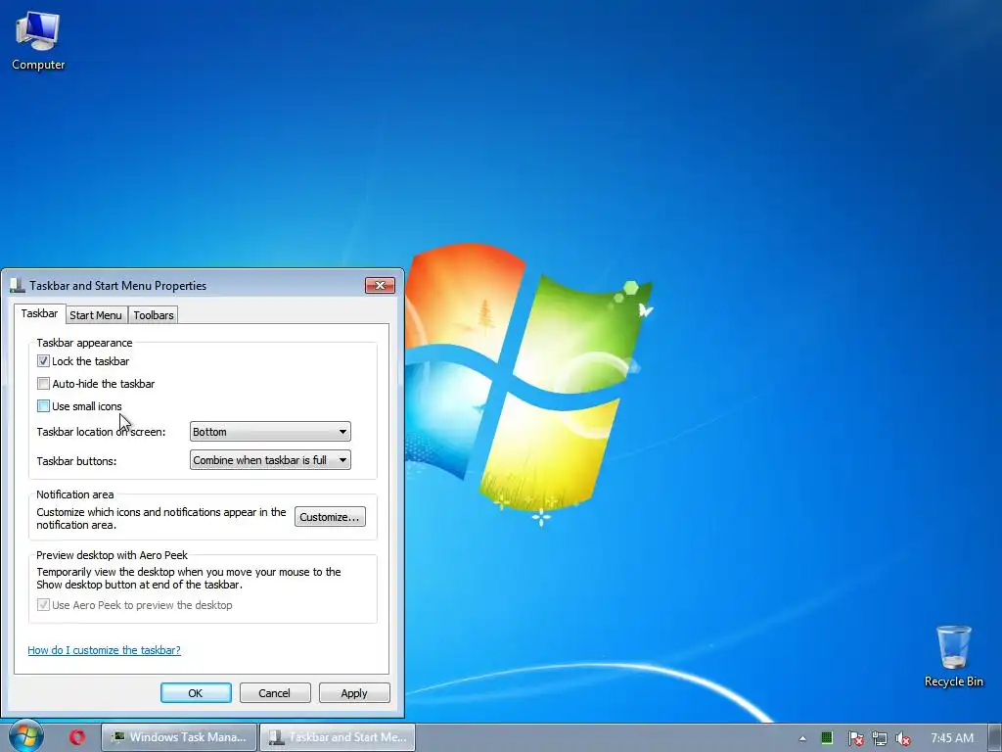Select the Recycle Bin desktop icon

tap(953, 656)
